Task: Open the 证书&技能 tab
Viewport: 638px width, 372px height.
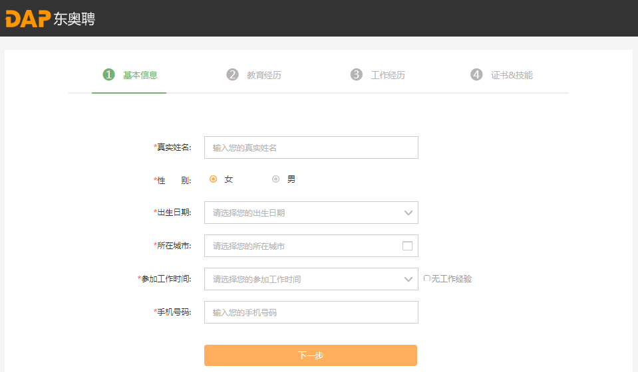Action: coord(512,75)
